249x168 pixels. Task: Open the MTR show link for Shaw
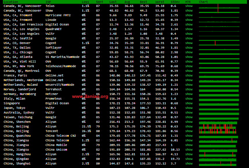click(189, 11)
